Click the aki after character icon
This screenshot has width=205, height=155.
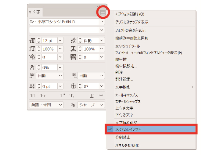click(x=74, y=75)
